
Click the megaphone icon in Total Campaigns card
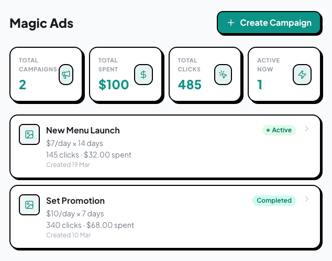click(65, 75)
